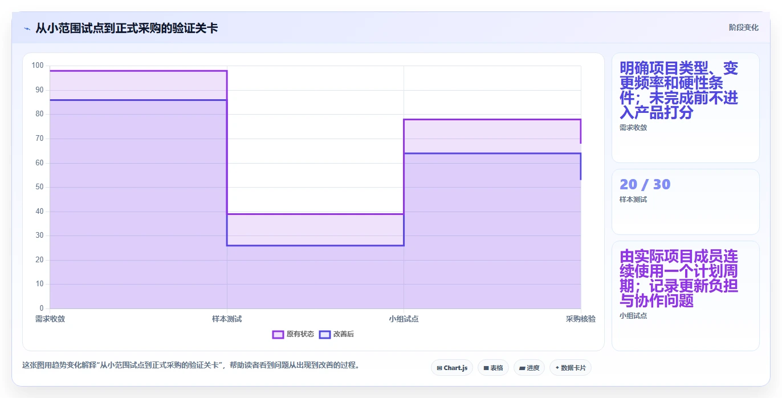Click the 100 y-axis tick label

click(38, 66)
